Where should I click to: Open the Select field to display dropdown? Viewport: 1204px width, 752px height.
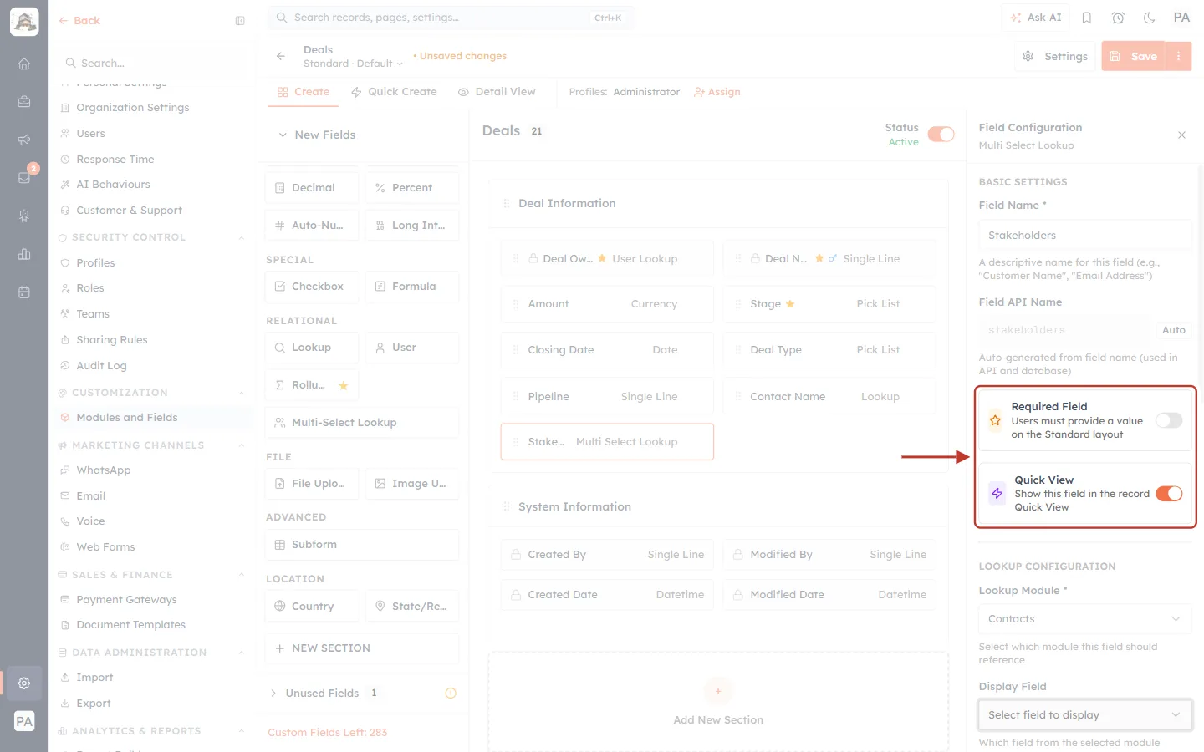(1084, 715)
